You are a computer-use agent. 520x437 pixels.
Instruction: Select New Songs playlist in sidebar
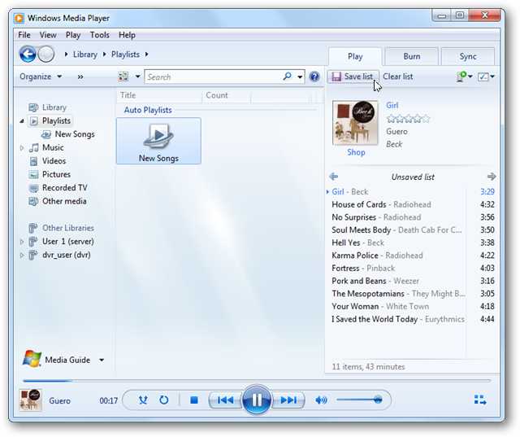click(x=75, y=134)
